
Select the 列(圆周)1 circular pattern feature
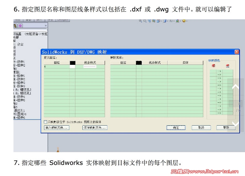[x=20, y=114]
